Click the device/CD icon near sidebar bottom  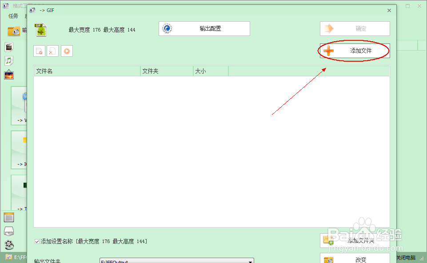pyautogui.click(x=10, y=231)
